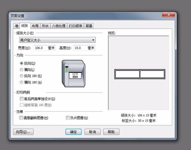Click the 预览: label

(112, 33)
